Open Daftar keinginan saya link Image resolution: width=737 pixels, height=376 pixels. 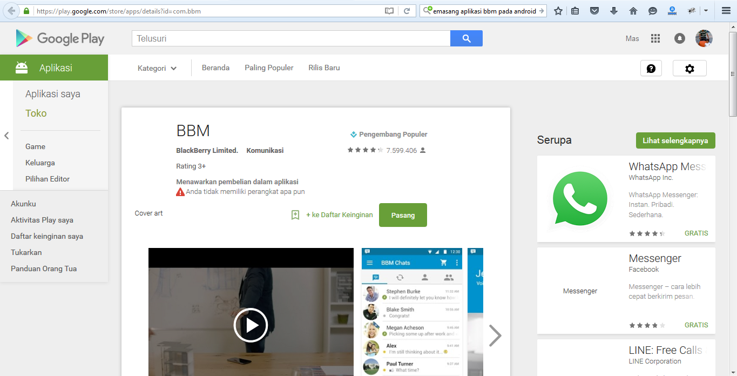[47, 236]
